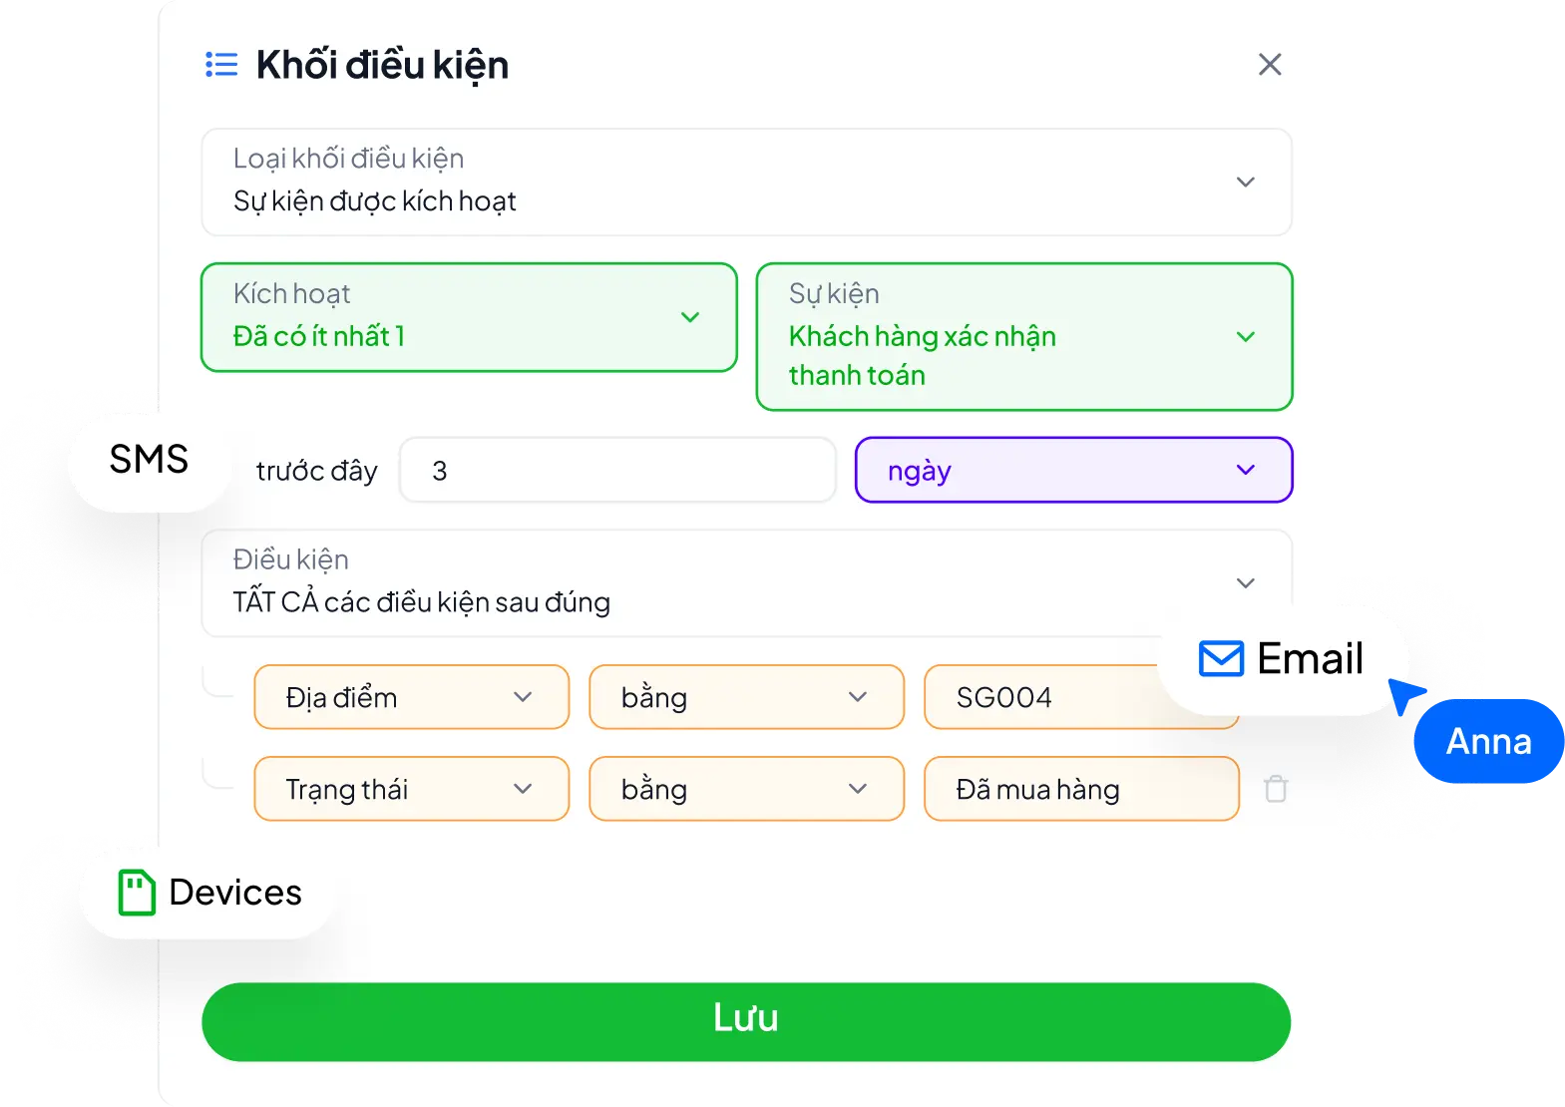
Task: Click the trash icon for Trạng thái row
Action: [1276, 789]
